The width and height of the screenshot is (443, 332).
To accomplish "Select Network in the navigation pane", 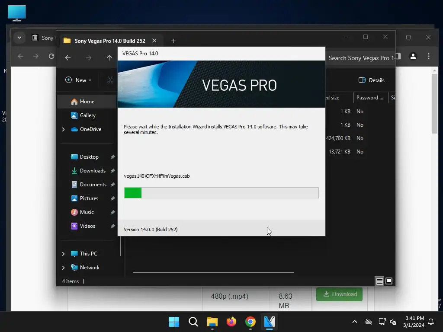I will coord(90,268).
